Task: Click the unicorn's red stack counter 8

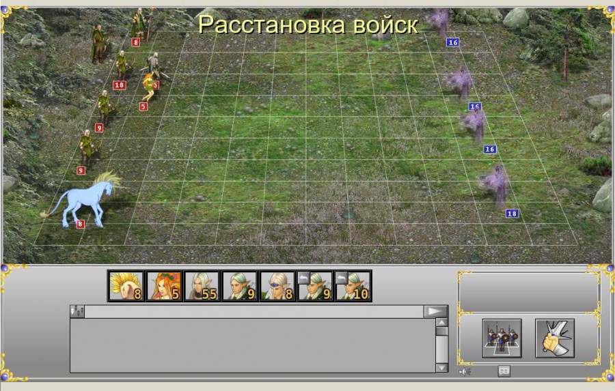Action: [80, 224]
